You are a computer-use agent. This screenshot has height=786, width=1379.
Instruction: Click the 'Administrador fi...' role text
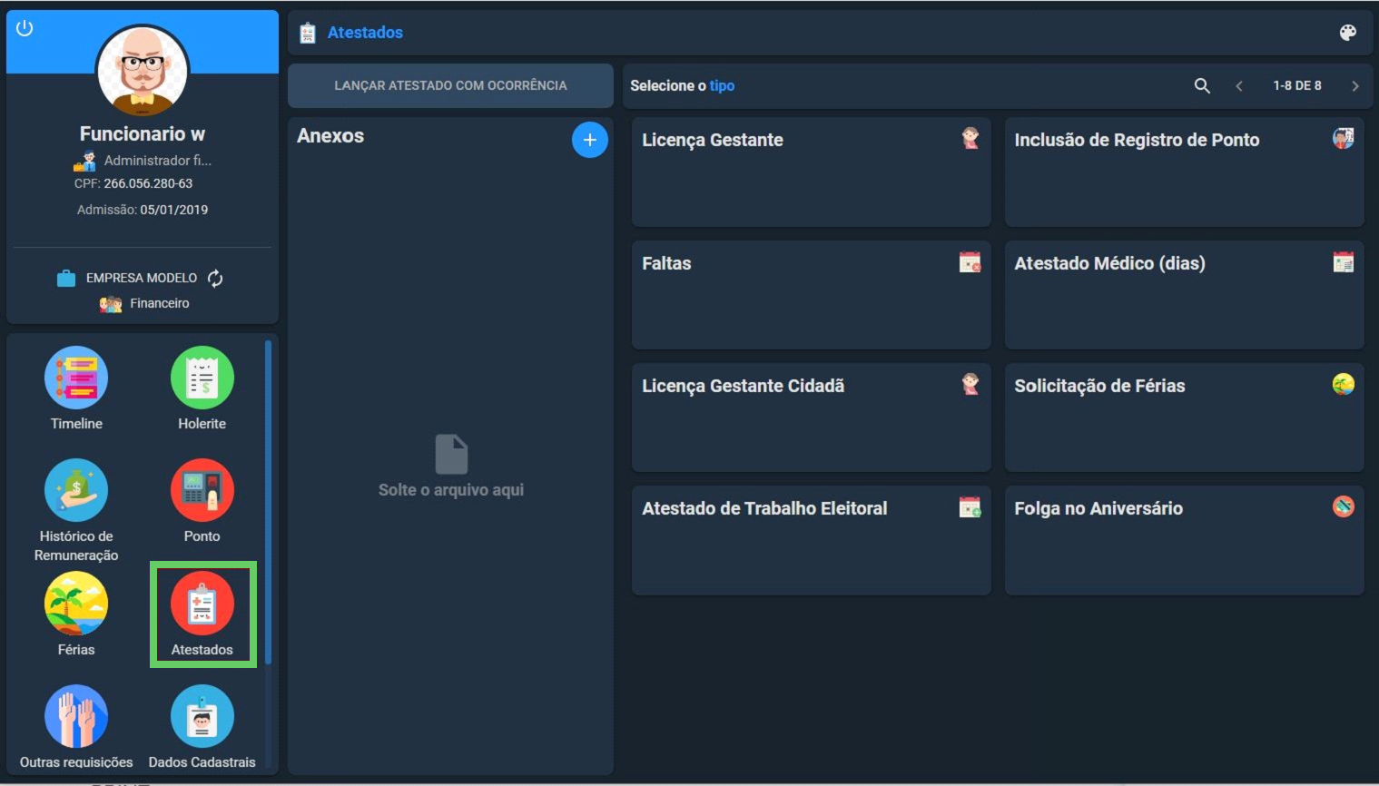click(x=158, y=161)
